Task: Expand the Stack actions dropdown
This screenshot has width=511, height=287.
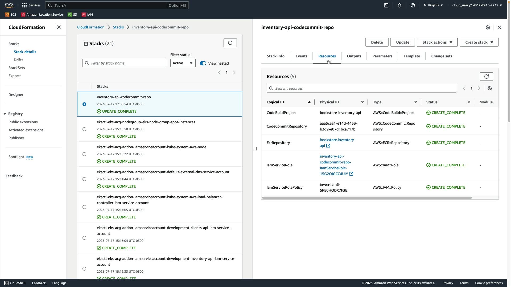Action: tap(437, 42)
